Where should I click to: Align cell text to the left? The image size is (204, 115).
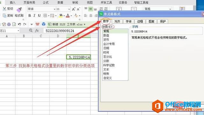(86, 16)
